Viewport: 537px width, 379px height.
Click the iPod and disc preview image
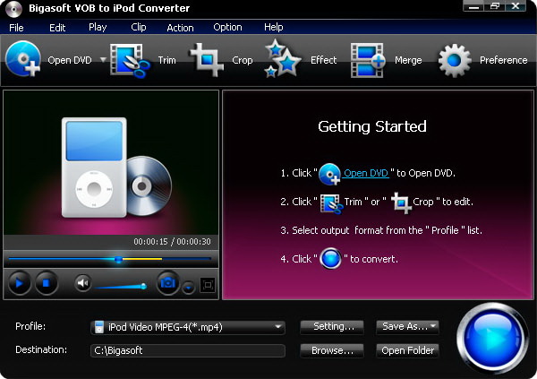click(x=116, y=168)
